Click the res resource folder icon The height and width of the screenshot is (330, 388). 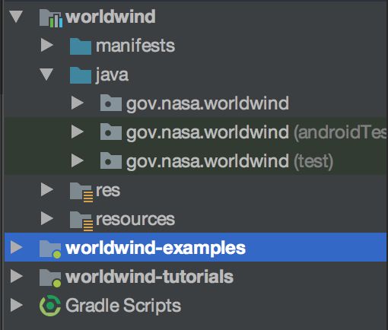[x=81, y=192]
